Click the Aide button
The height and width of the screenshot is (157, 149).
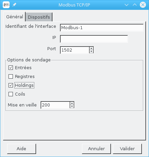(21, 149)
